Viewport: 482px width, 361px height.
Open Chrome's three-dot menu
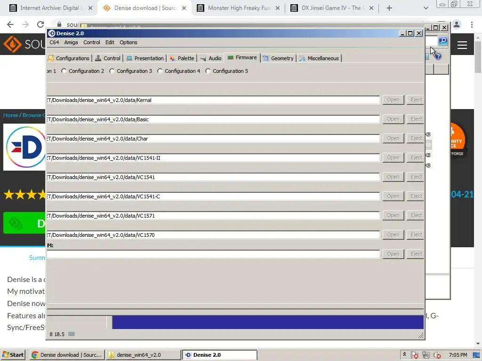point(472,24)
